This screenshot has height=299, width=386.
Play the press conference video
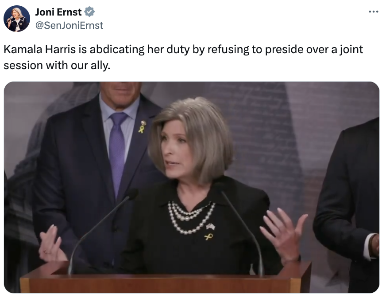192,187
